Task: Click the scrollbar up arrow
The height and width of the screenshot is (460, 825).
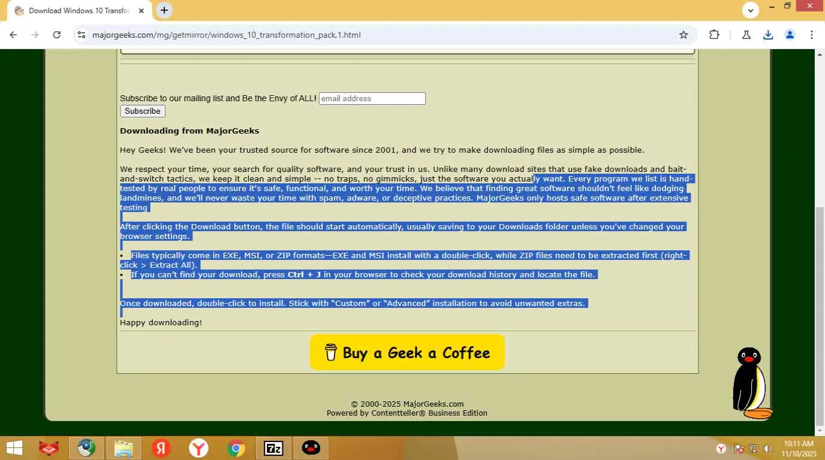Action: point(820,55)
